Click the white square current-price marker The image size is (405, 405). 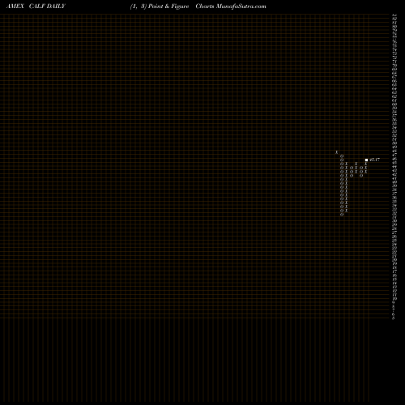[x=366, y=160]
